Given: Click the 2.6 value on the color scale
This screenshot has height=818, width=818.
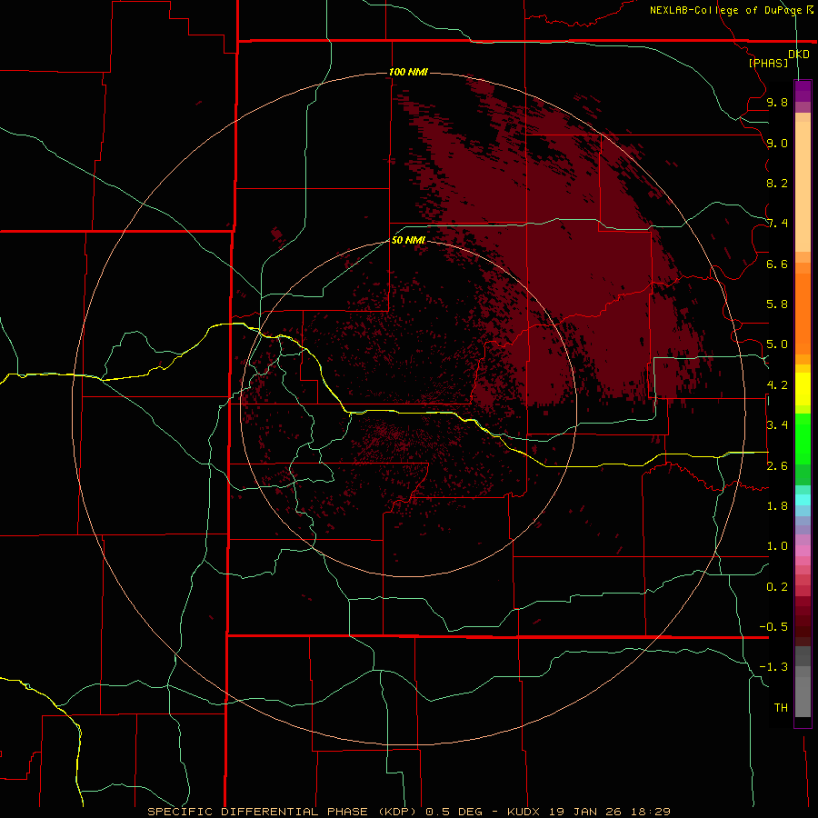Looking at the screenshot, I should point(777,466).
